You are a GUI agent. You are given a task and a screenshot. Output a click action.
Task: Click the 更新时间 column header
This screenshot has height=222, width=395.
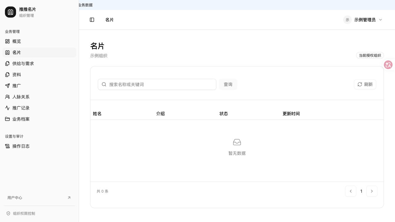tap(291, 114)
